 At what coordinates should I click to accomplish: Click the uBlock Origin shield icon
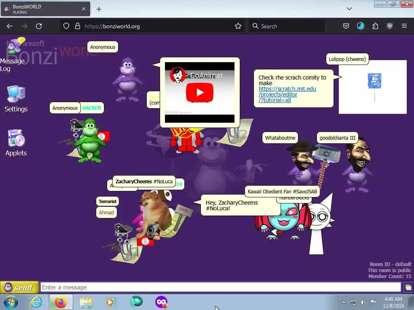(390, 26)
